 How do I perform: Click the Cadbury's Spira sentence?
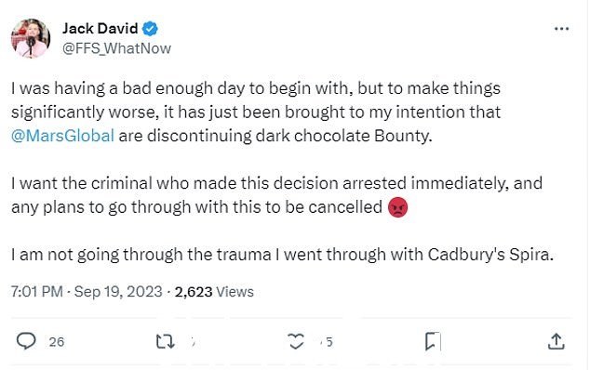coord(282,255)
